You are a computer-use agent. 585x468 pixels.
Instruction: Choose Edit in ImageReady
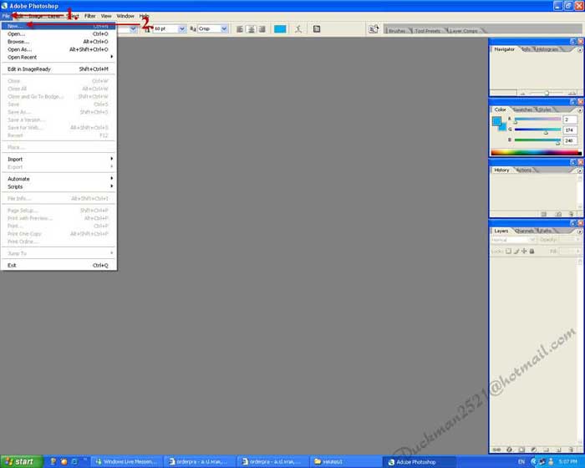pos(58,69)
